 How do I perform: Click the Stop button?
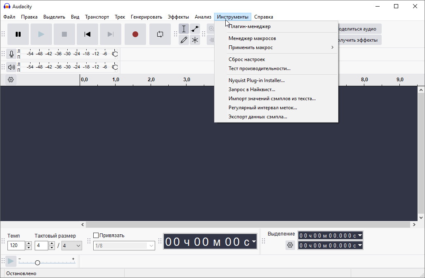point(64,34)
